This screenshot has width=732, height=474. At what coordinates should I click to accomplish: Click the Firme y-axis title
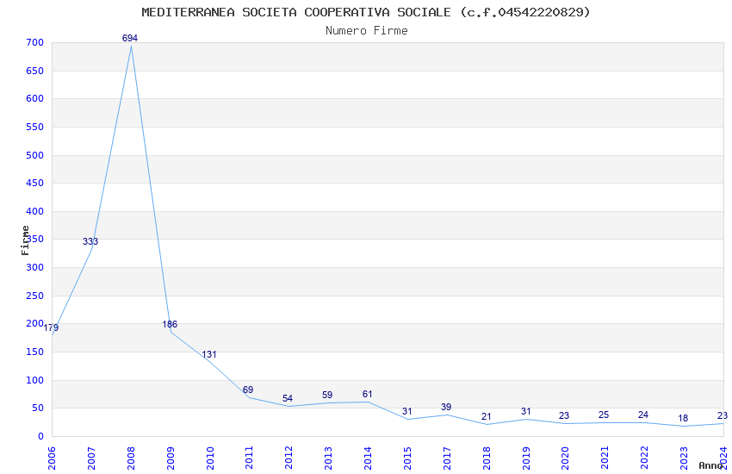click(x=25, y=240)
